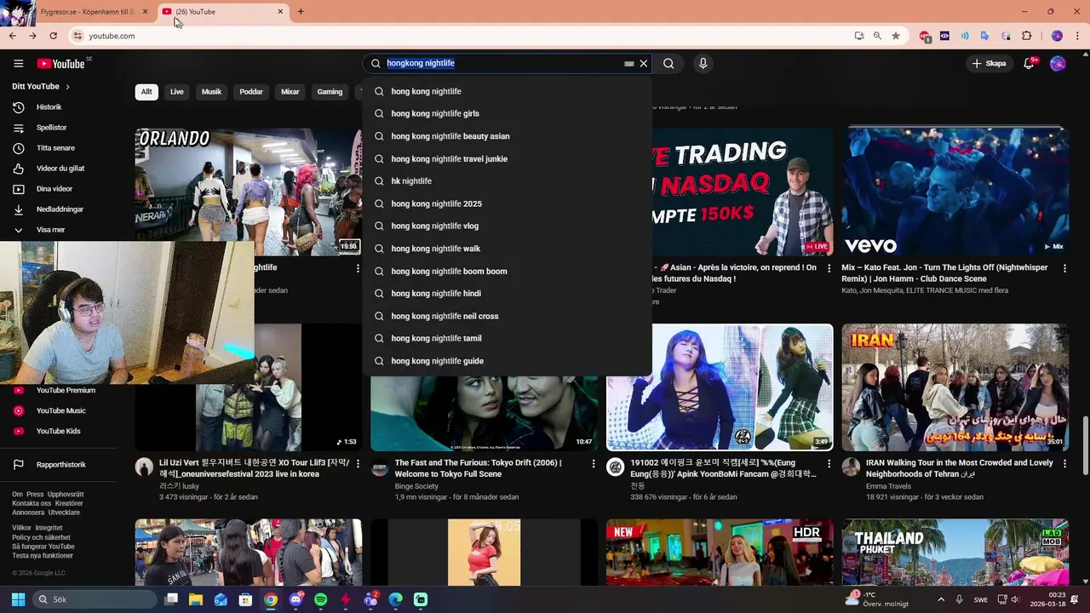Open Fast and Furious Tokyo Drift title link
Viewport: 1090px width, 613px height.
click(479, 468)
